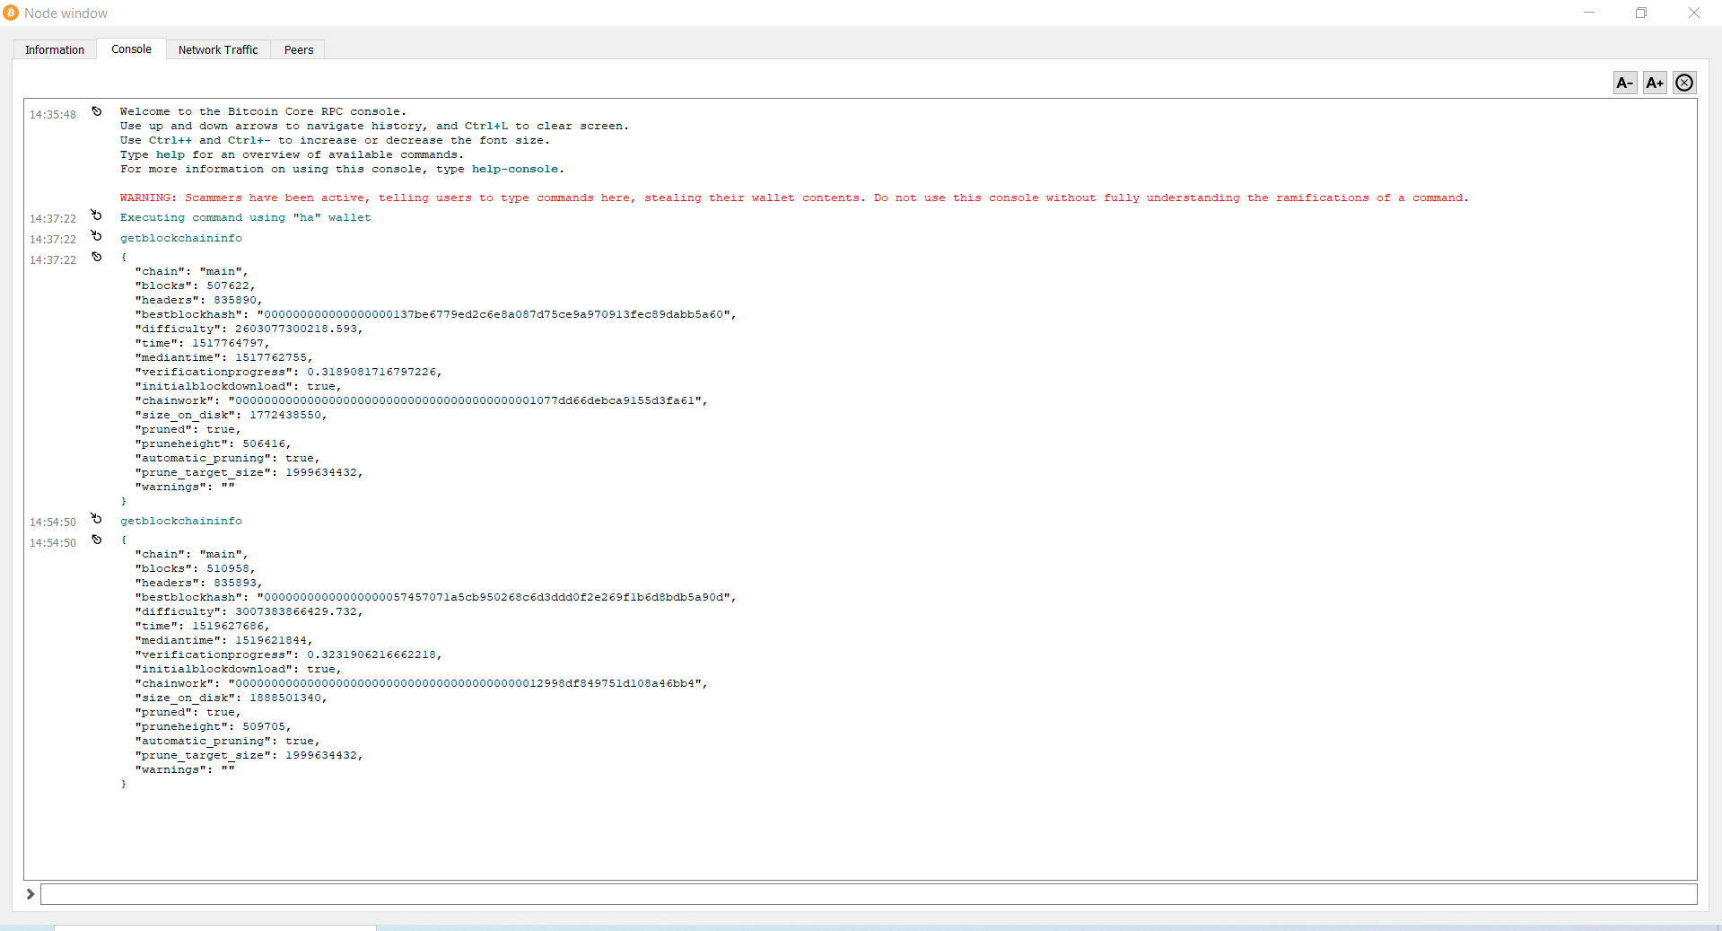Open the Network Traffic tab
The width and height of the screenshot is (1722, 931).
click(x=218, y=49)
